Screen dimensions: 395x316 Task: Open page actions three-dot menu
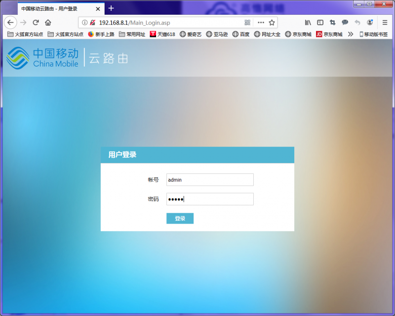[261, 23]
